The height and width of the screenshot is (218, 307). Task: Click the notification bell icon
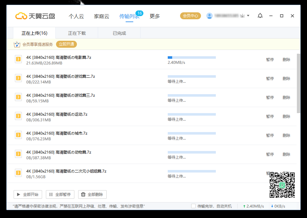[x=260, y=16]
